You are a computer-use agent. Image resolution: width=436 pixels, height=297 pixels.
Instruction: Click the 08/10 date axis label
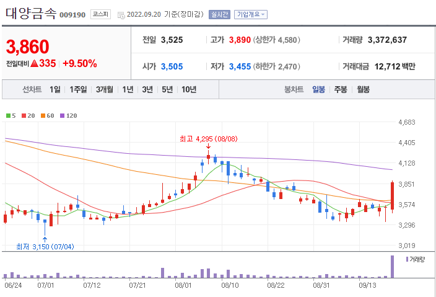(230, 286)
